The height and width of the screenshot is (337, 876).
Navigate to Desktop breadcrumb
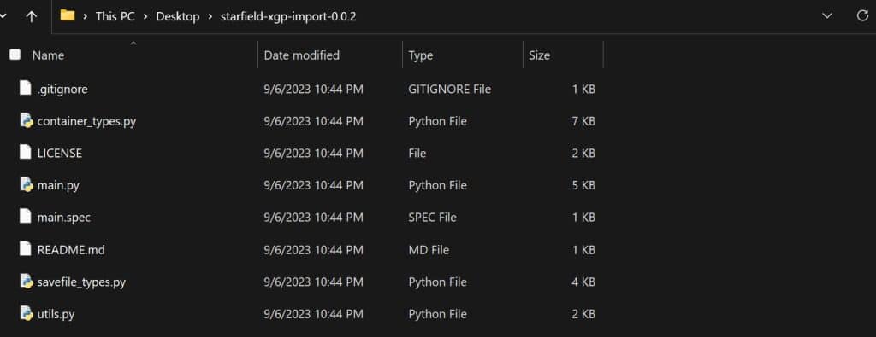(x=178, y=17)
